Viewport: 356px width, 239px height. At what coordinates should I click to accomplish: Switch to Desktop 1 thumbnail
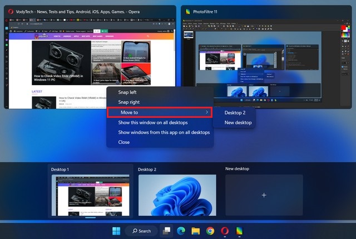[90, 195]
